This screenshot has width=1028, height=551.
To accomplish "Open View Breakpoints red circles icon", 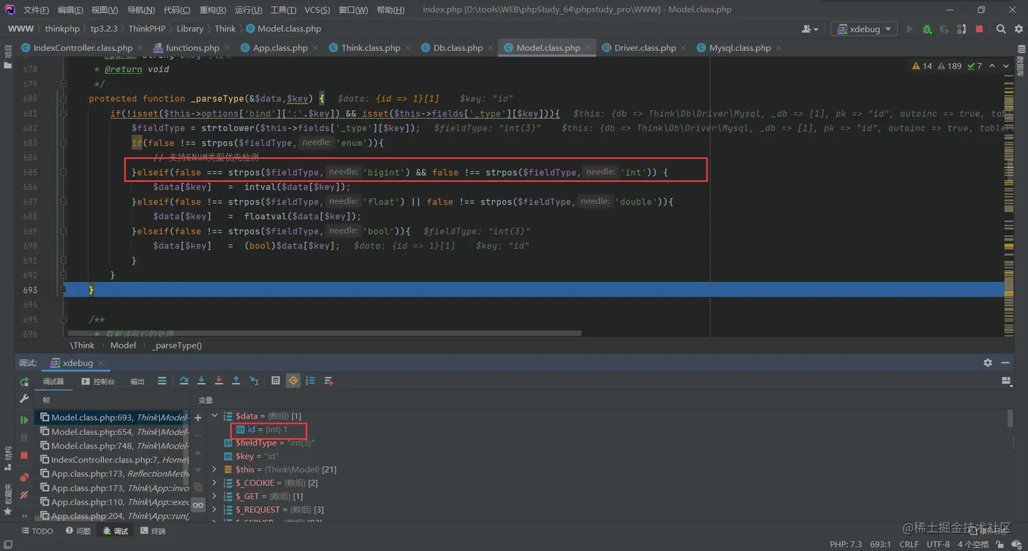I will 24,477.
